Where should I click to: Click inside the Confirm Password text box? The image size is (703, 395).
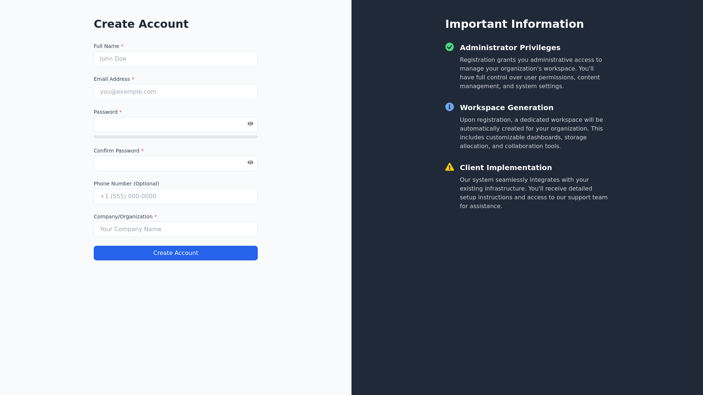pyautogui.click(x=168, y=163)
